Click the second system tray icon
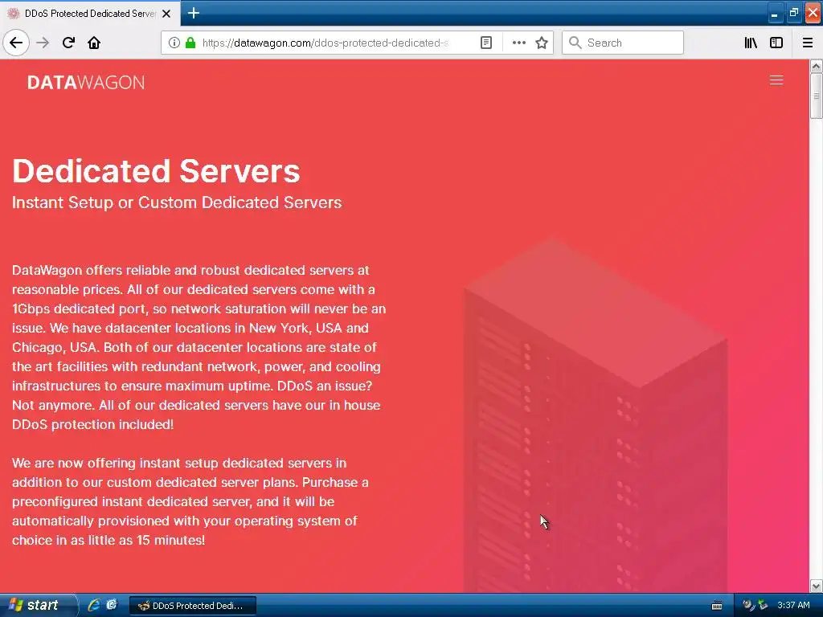 [763, 605]
